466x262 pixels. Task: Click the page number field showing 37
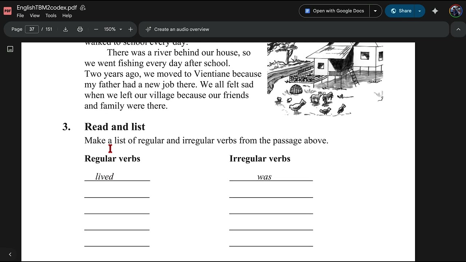click(32, 29)
